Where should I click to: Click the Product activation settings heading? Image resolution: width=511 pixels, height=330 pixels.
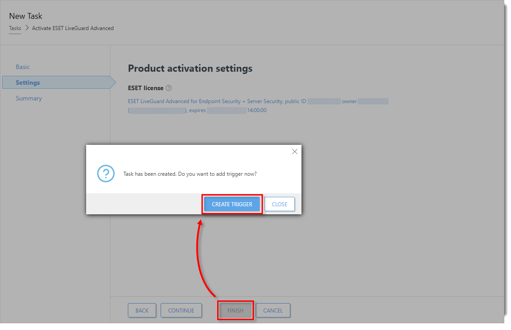pos(190,69)
